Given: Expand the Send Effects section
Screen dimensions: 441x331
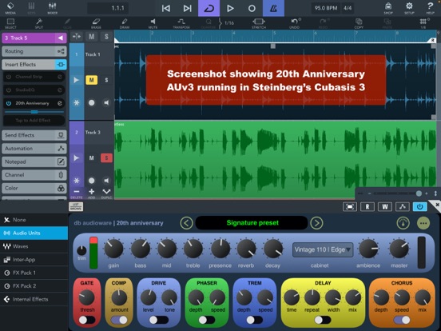Looking at the screenshot, I should (x=34, y=135).
